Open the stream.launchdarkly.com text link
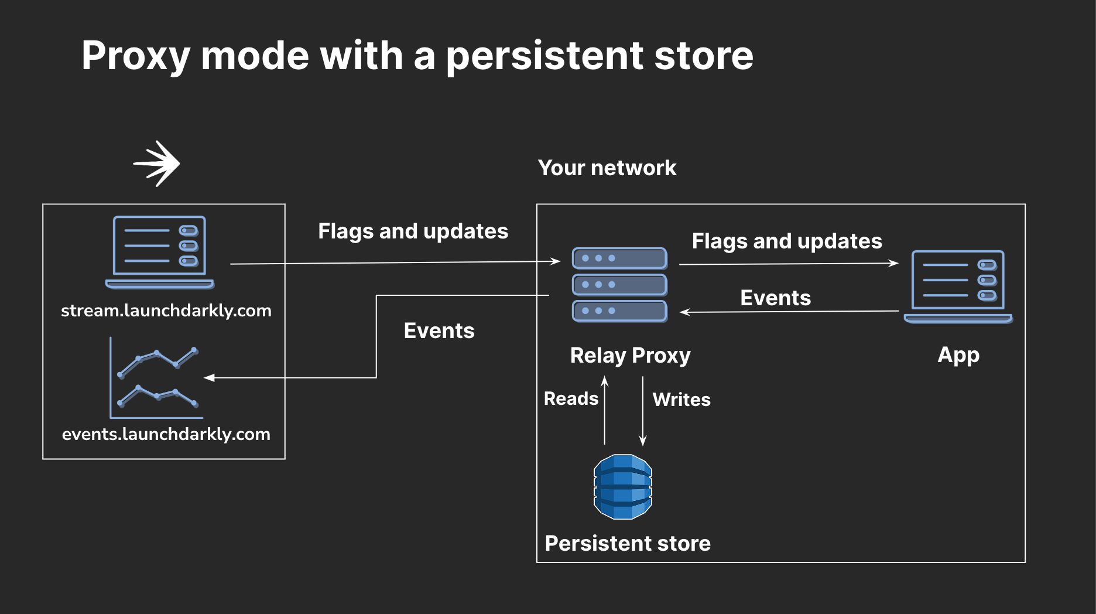This screenshot has height=614, width=1096. click(x=166, y=311)
